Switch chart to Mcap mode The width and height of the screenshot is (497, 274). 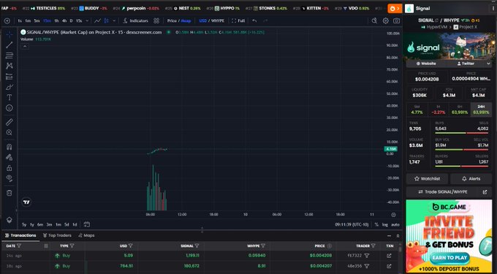186,21
